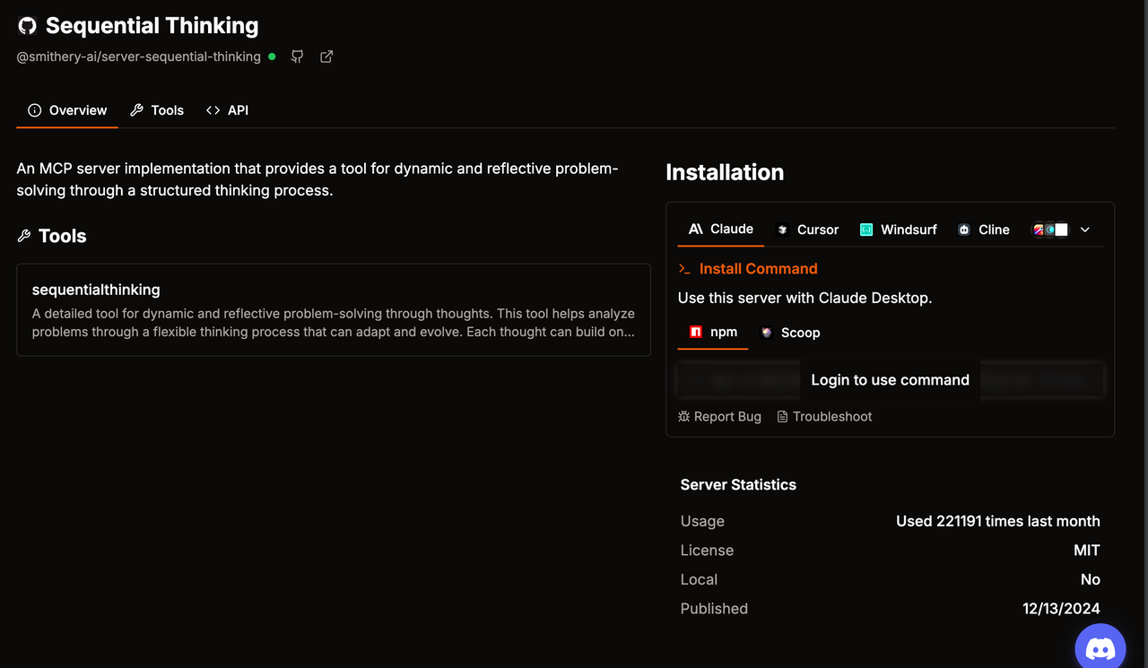The image size is (1148, 668).
Task: Choose the npm package manager tab
Action: tap(713, 333)
